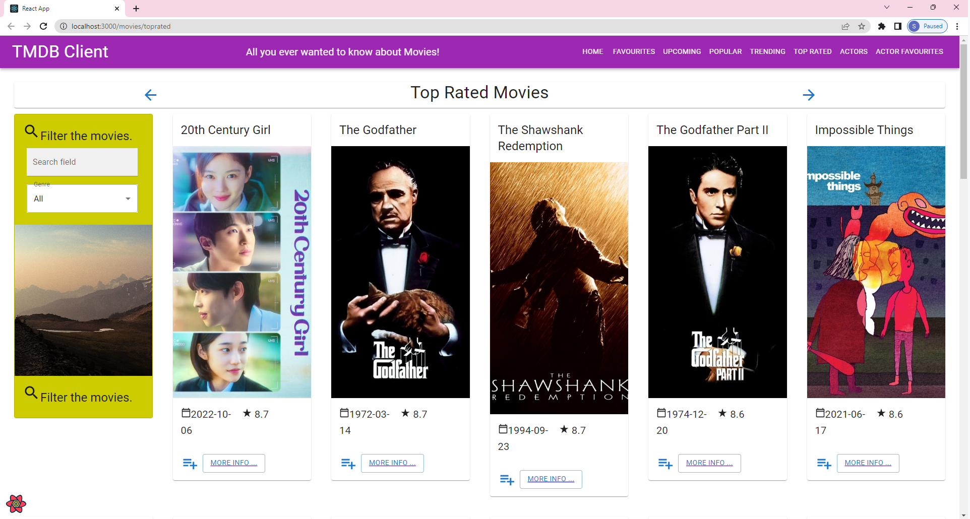View site information icon
This screenshot has height=519, width=970.
point(64,26)
